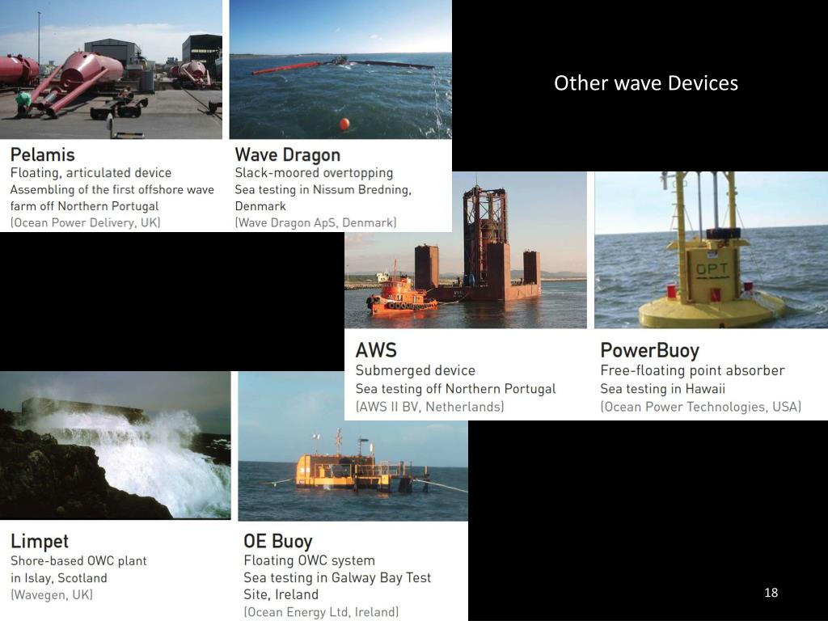Click '(AWS II BV, Netherlands)' text

click(430, 408)
